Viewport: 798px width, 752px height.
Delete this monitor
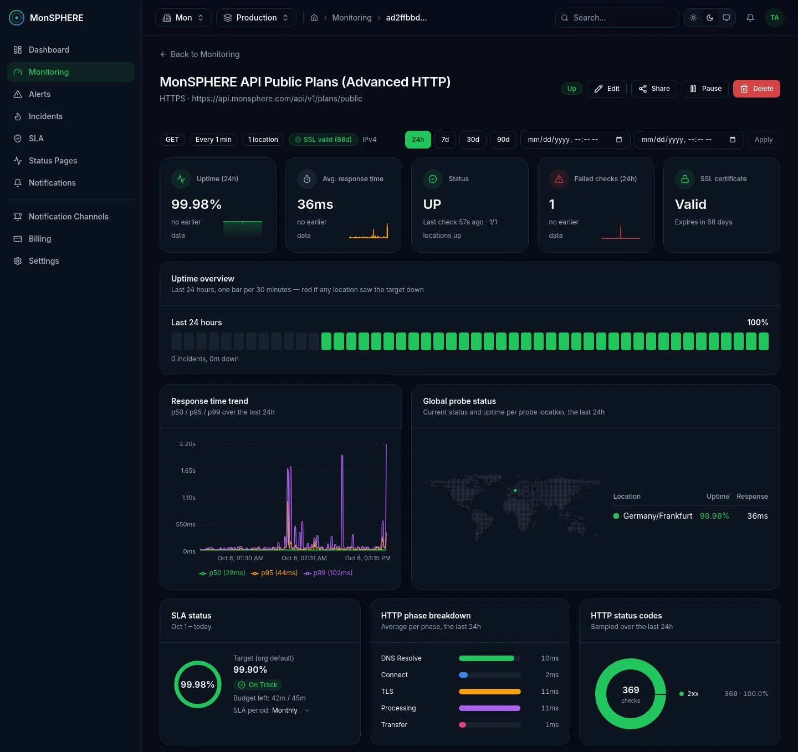point(756,89)
